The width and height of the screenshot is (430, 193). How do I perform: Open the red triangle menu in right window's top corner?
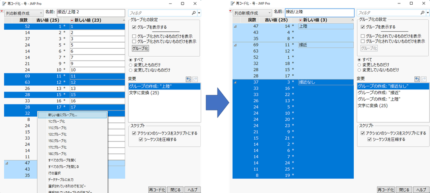[231, 11]
